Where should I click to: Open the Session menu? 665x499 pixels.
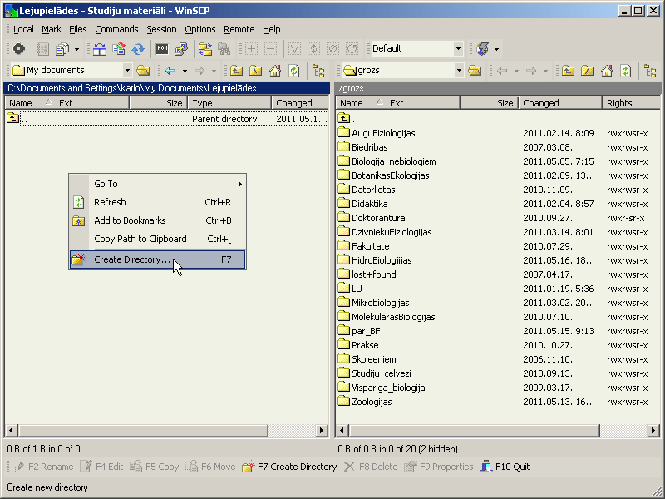(161, 29)
